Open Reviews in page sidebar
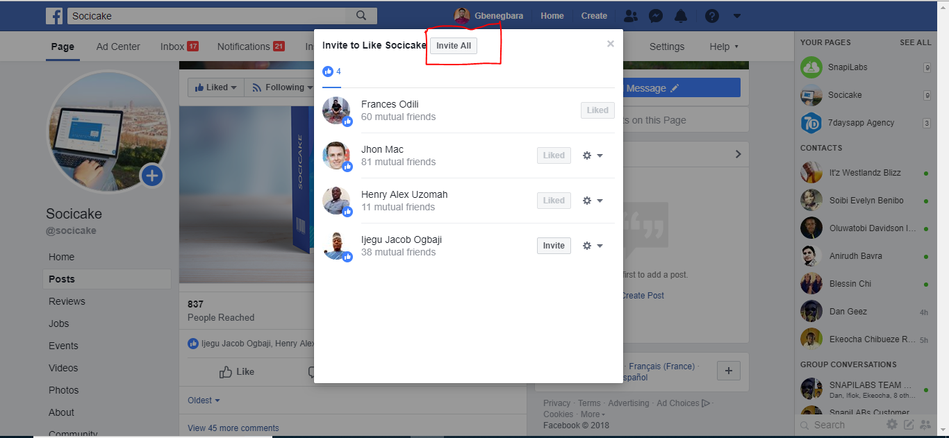The width and height of the screenshot is (949, 438). coord(67,301)
